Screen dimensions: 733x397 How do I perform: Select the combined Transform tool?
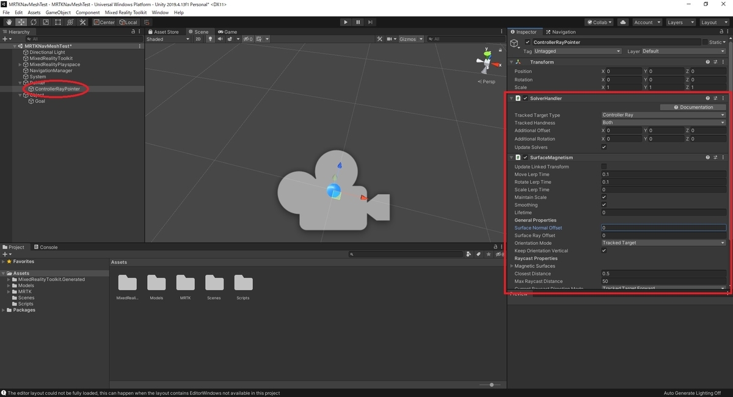(70, 22)
